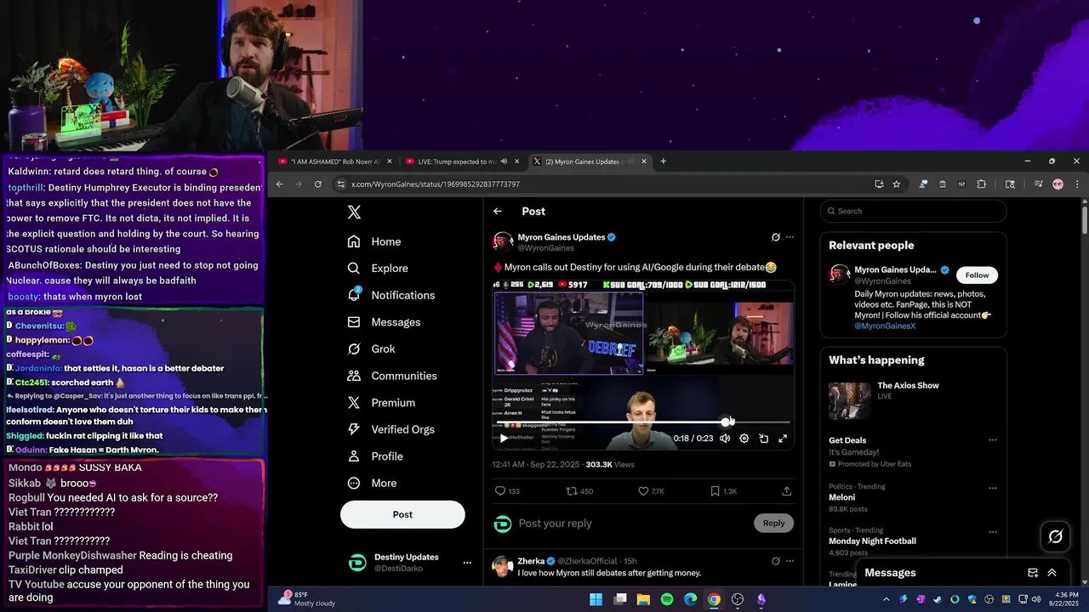Open Explore in X sidebar
This screenshot has height=612, width=1089.
378,268
